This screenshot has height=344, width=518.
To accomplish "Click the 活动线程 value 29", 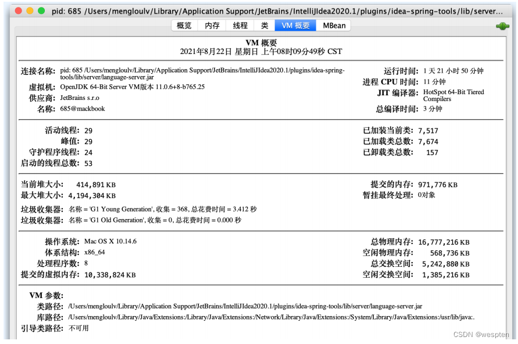I will coord(88,131).
